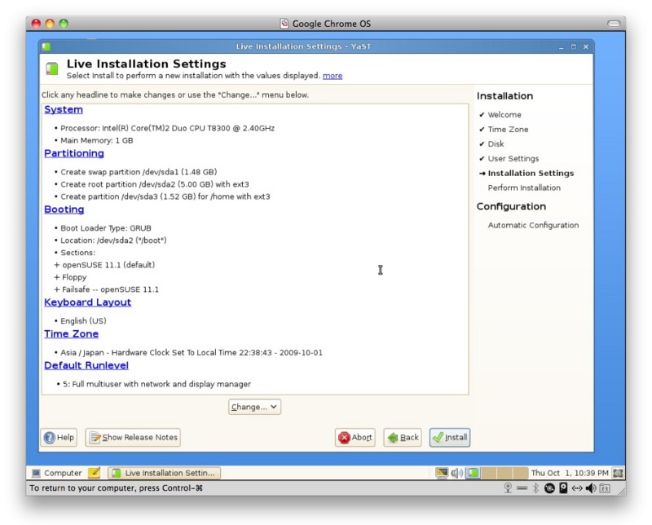Click the window resize grip in the VM status bar corner

[622, 491]
